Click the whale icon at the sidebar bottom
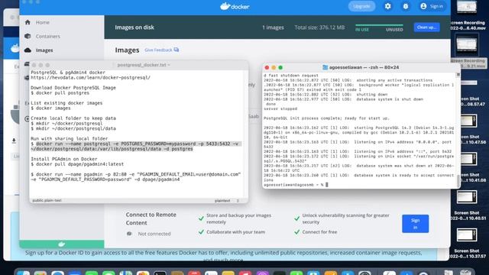This screenshot has width=489, height=275. [x=61, y=244]
